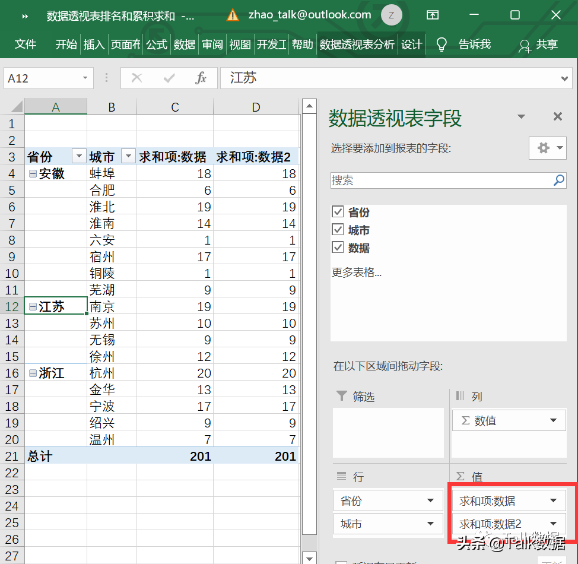Click the 告诉我 search box
Screen dimensions: 578x564
pyautogui.click(x=474, y=45)
